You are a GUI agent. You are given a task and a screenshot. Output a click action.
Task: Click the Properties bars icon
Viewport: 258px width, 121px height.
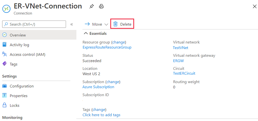pyautogui.click(x=4, y=96)
